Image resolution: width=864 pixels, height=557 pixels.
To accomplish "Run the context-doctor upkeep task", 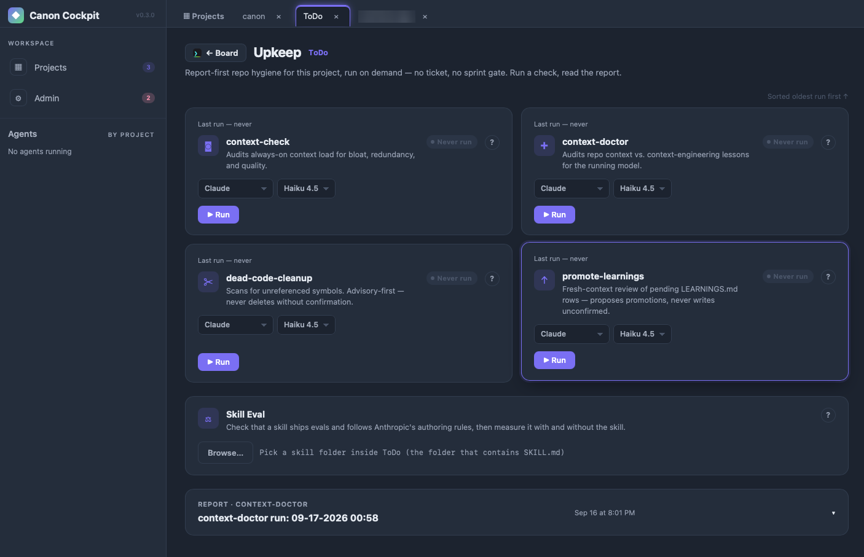I will click(x=554, y=215).
